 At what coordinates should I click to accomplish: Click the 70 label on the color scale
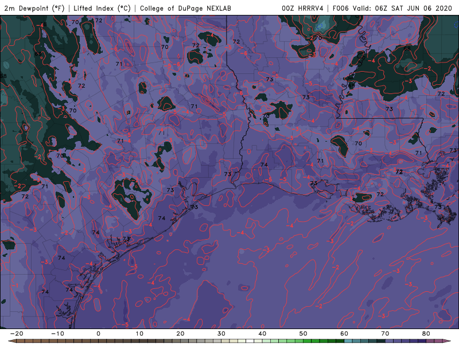[385, 334]
